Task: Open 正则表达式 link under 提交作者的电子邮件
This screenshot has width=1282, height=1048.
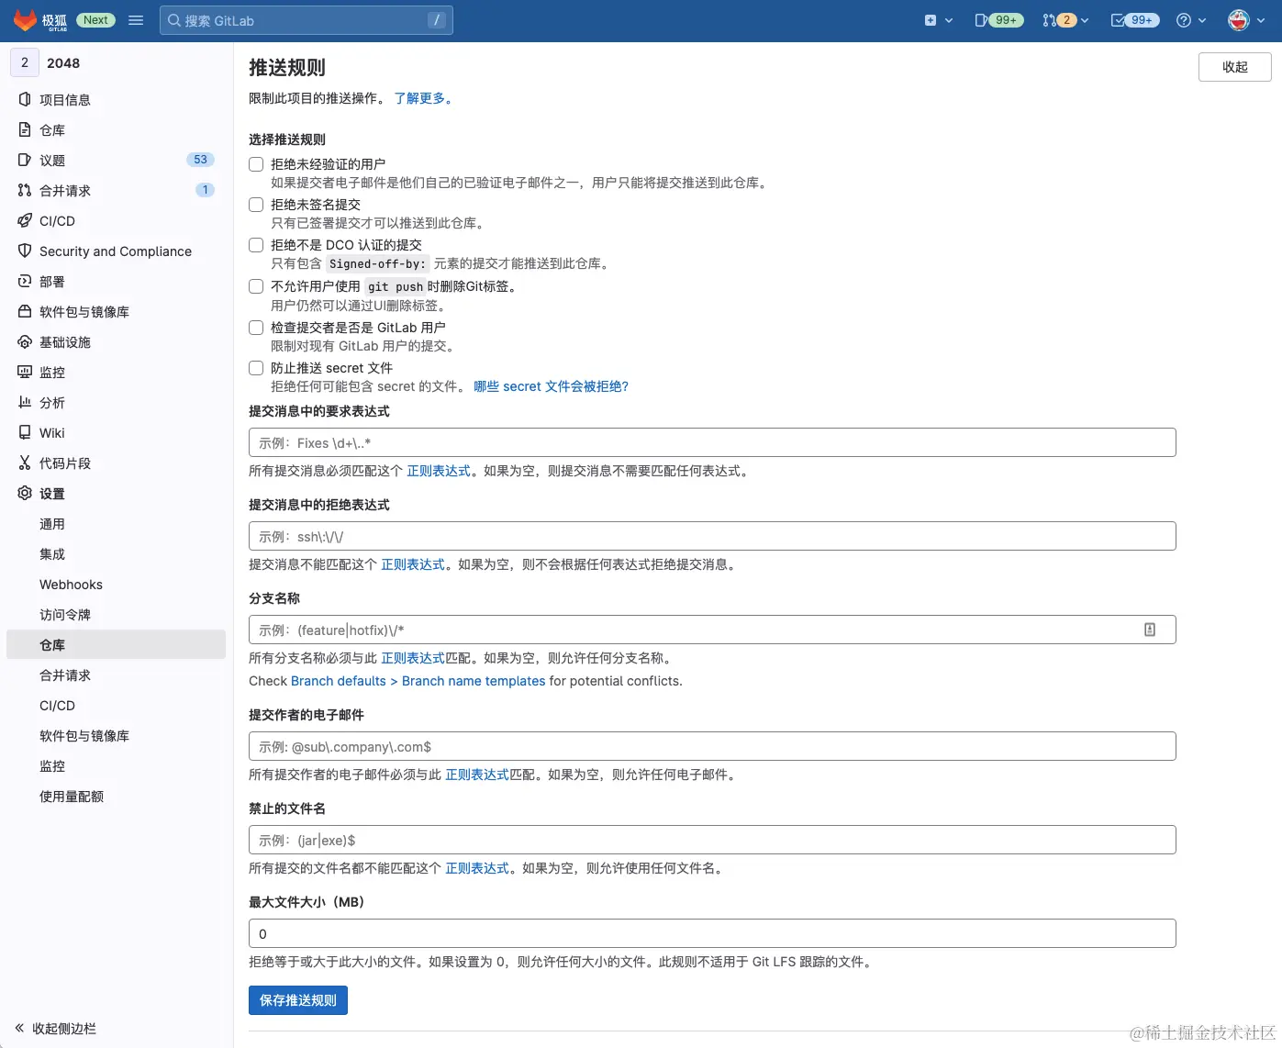Action: [x=477, y=775]
